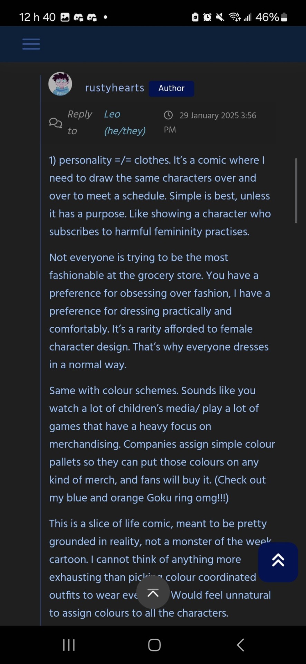Tap the 12 h 40 clock display
The image size is (306, 664).
pos(37,17)
